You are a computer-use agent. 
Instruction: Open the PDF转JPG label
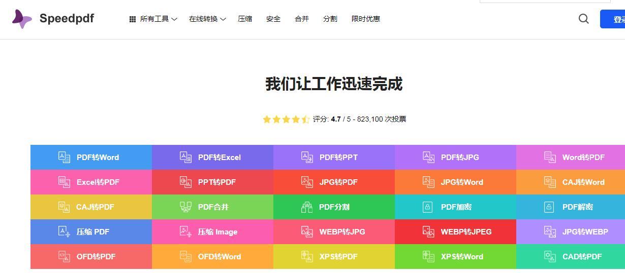(460, 158)
